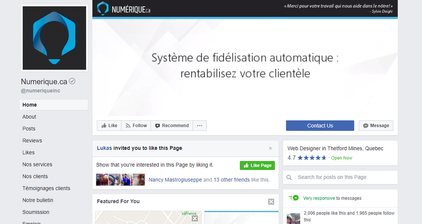422x224 pixels.
Task: Click the @numeriqueinc username text
Action: [40, 91]
